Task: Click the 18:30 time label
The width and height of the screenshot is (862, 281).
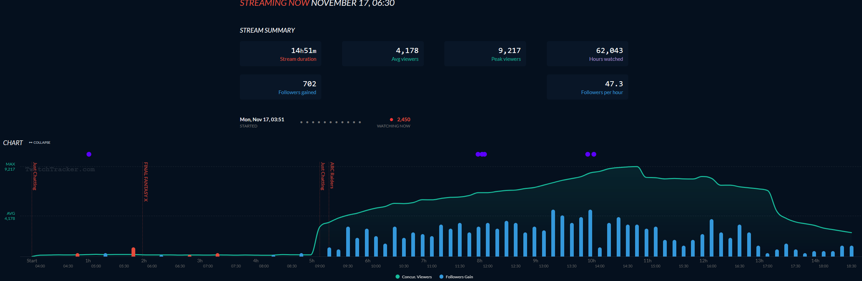Action: (851, 266)
